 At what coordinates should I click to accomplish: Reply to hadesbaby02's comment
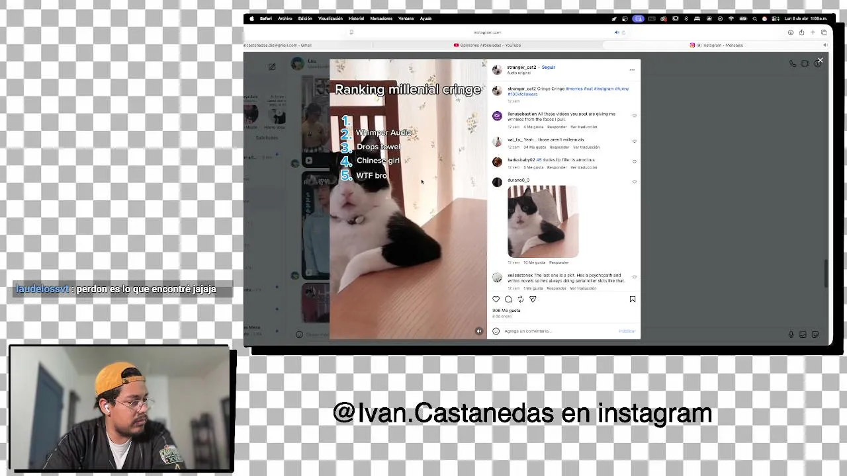557,167
